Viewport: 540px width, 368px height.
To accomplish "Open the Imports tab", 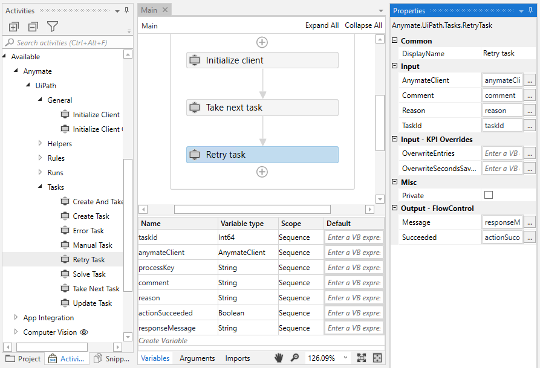I will coord(238,358).
